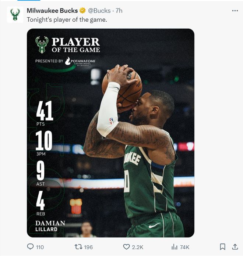Click the Bucks deer logo inside the graphic
The image size is (243, 256).
coord(42,44)
